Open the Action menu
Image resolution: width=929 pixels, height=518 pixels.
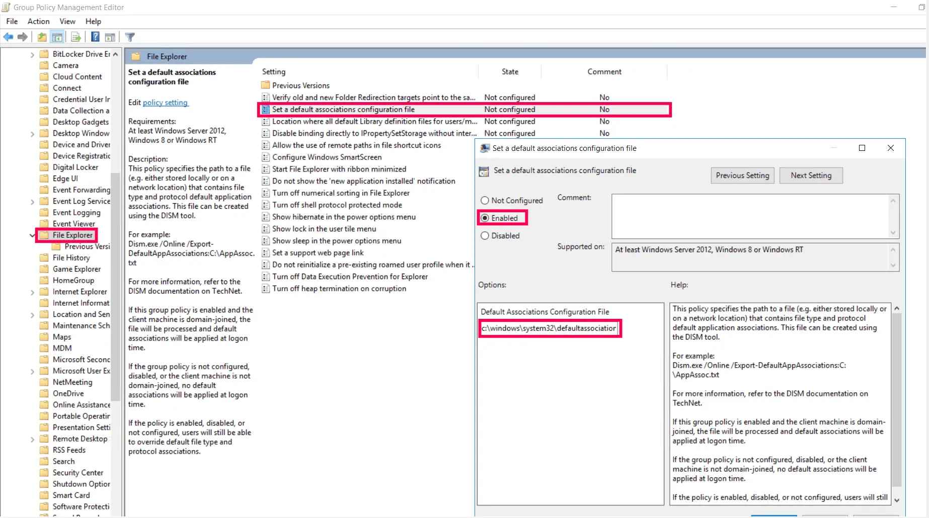point(38,21)
